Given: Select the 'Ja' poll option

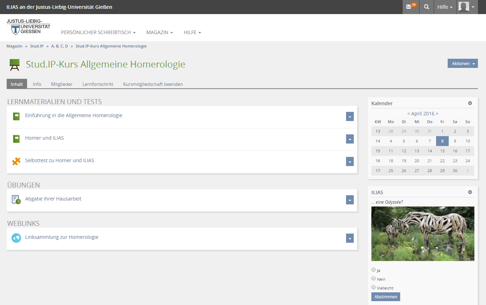Looking at the screenshot, I should (x=373, y=270).
